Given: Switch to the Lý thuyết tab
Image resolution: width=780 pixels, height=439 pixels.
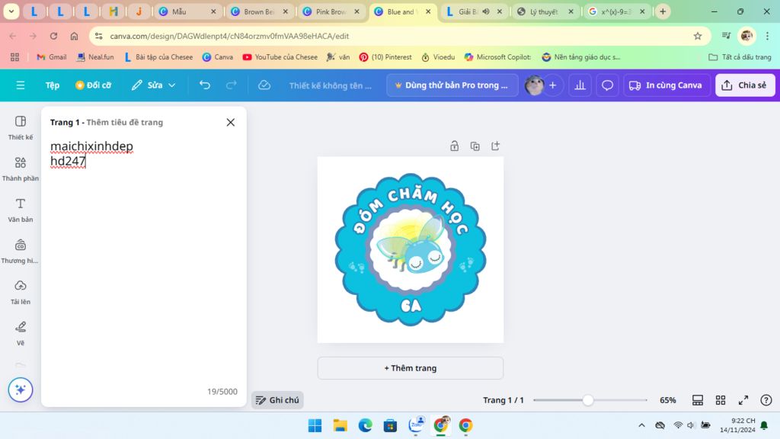Looking at the screenshot, I should coord(545,11).
